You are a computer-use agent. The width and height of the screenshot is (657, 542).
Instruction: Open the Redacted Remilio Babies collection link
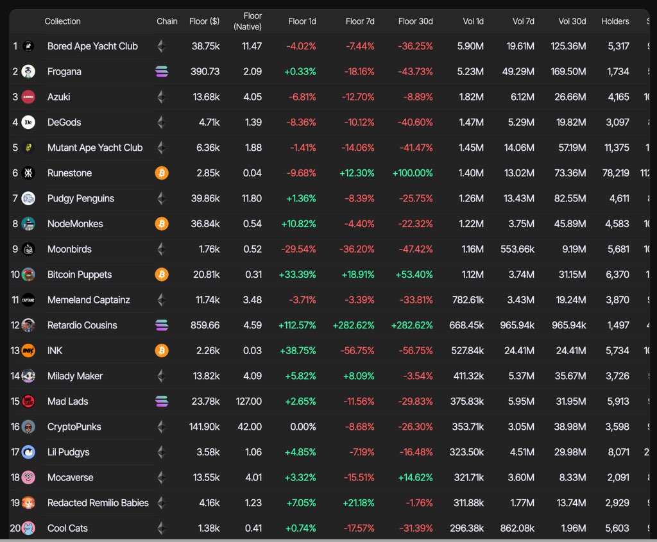pos(98,503)
